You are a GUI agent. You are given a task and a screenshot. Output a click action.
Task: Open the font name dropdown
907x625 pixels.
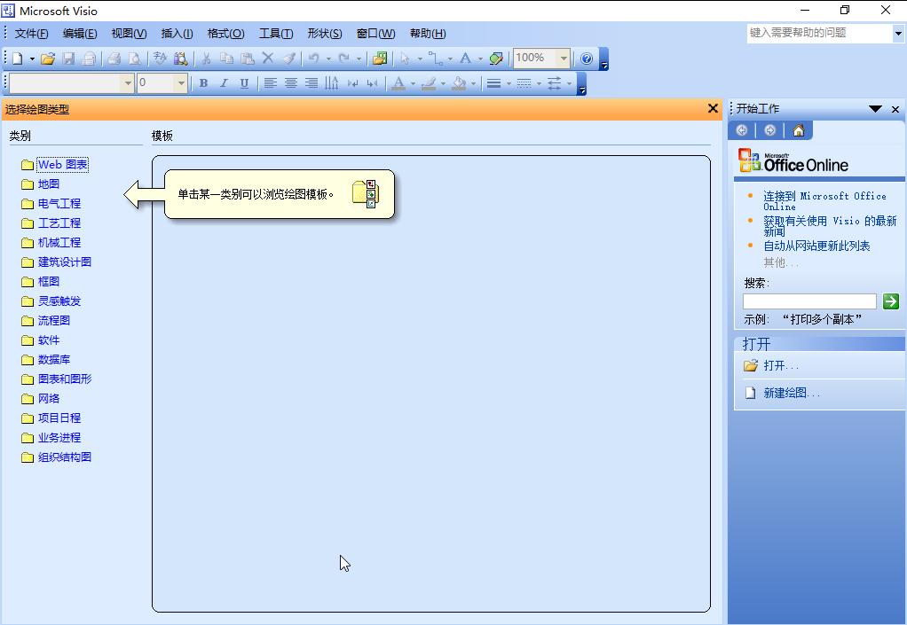point(128,83)
